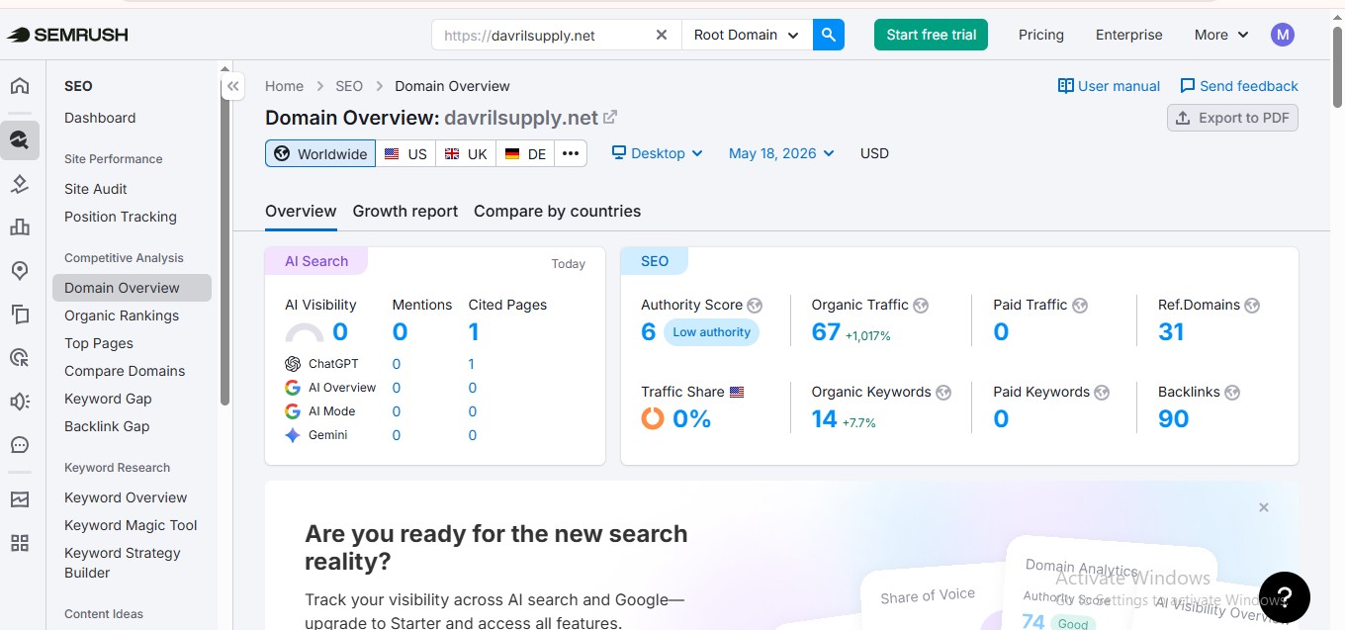Click the Backlinks value 90

[1173, 419]
